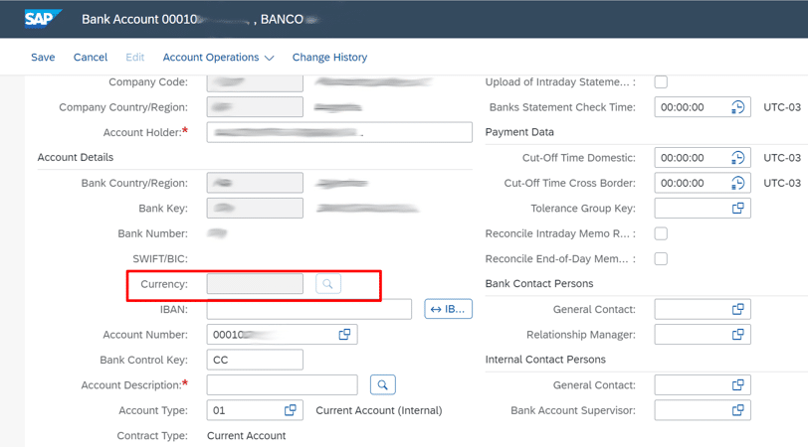Open value help for Account Type field

291,410
